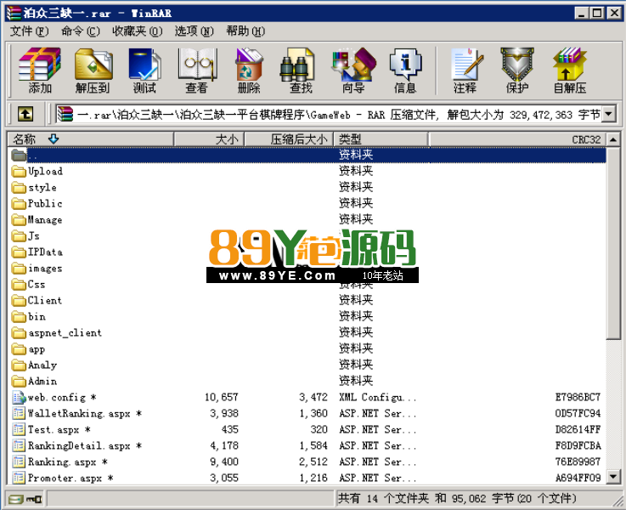
Task: Click the window resize grip corner
Action: (618, 501)
